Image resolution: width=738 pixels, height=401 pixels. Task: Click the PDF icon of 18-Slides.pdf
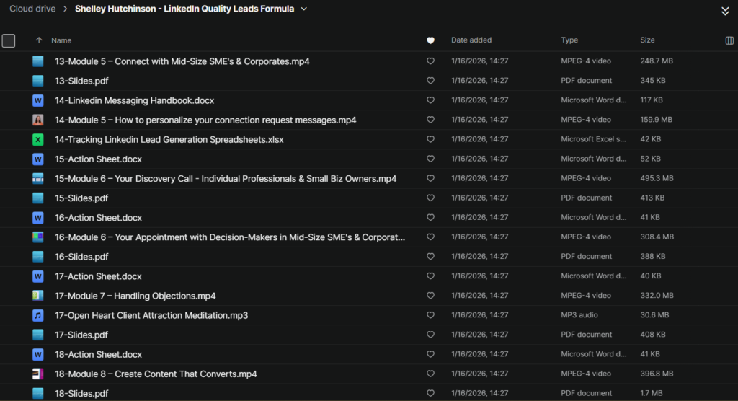tap(38, 394)
